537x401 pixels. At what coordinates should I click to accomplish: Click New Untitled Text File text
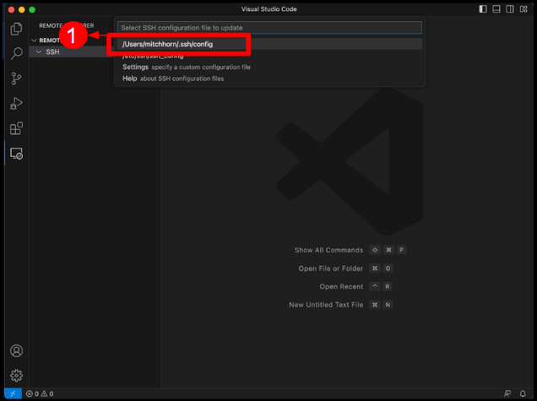[326, 305]
